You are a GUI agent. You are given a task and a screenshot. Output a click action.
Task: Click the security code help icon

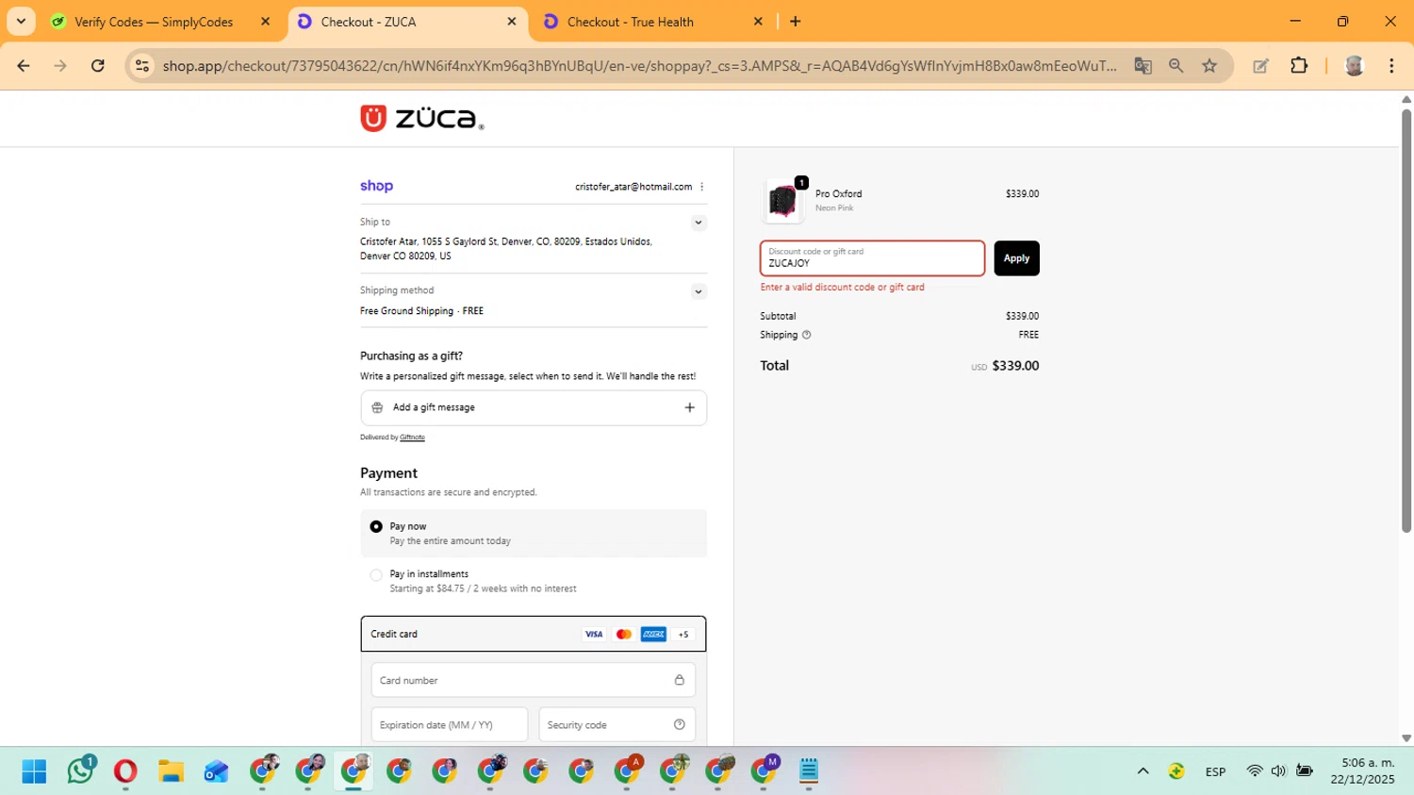point(679,725)
